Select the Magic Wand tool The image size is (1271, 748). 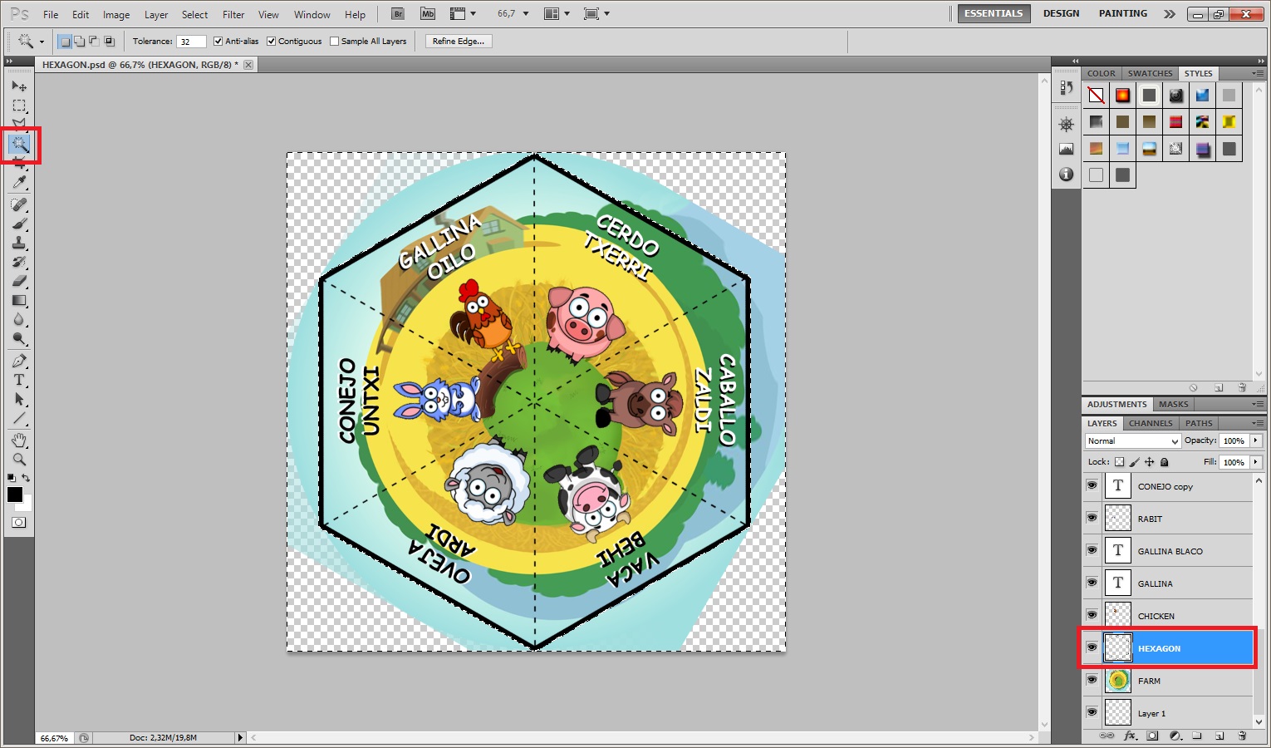click(19, 145)
